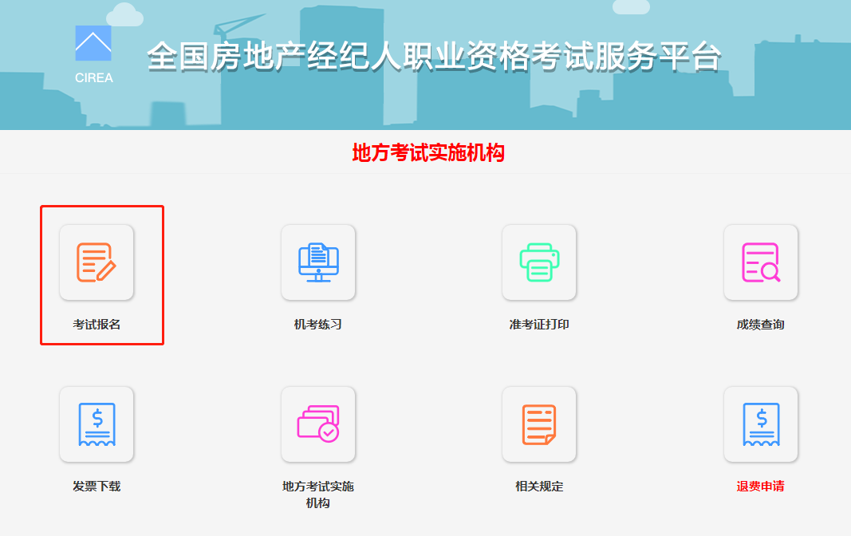Screen dimensions: 851x536
Task: Select the 考试报名 text label
Action: click(x=97, y=325)
